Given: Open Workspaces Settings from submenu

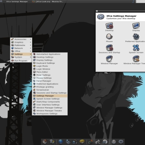Looking at the screenshot, I should [x=50, y=113].
